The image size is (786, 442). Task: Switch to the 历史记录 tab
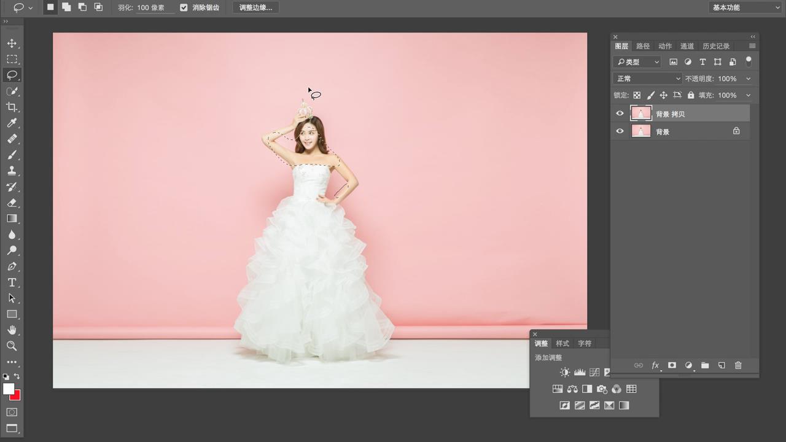[716, 46]
